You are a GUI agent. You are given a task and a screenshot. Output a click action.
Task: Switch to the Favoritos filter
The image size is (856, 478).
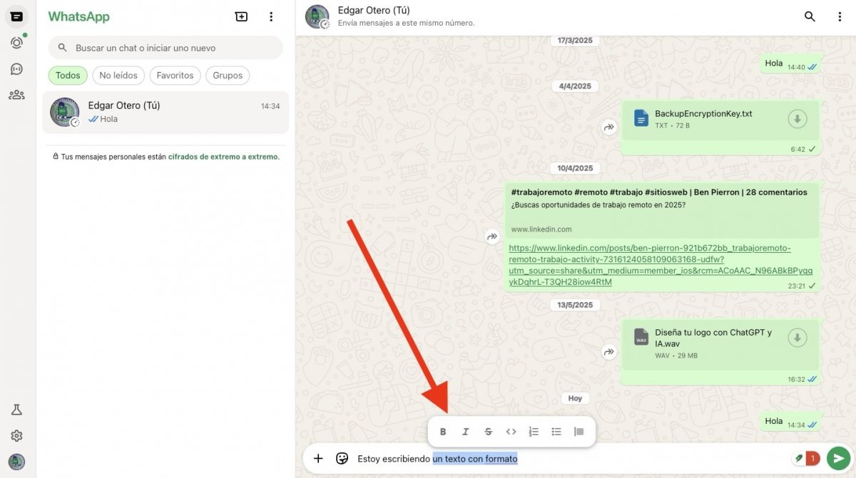[175, 76]
